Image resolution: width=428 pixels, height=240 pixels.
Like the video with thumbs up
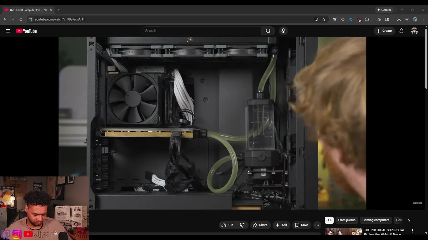pyautogui.click(x=227, y=225)
